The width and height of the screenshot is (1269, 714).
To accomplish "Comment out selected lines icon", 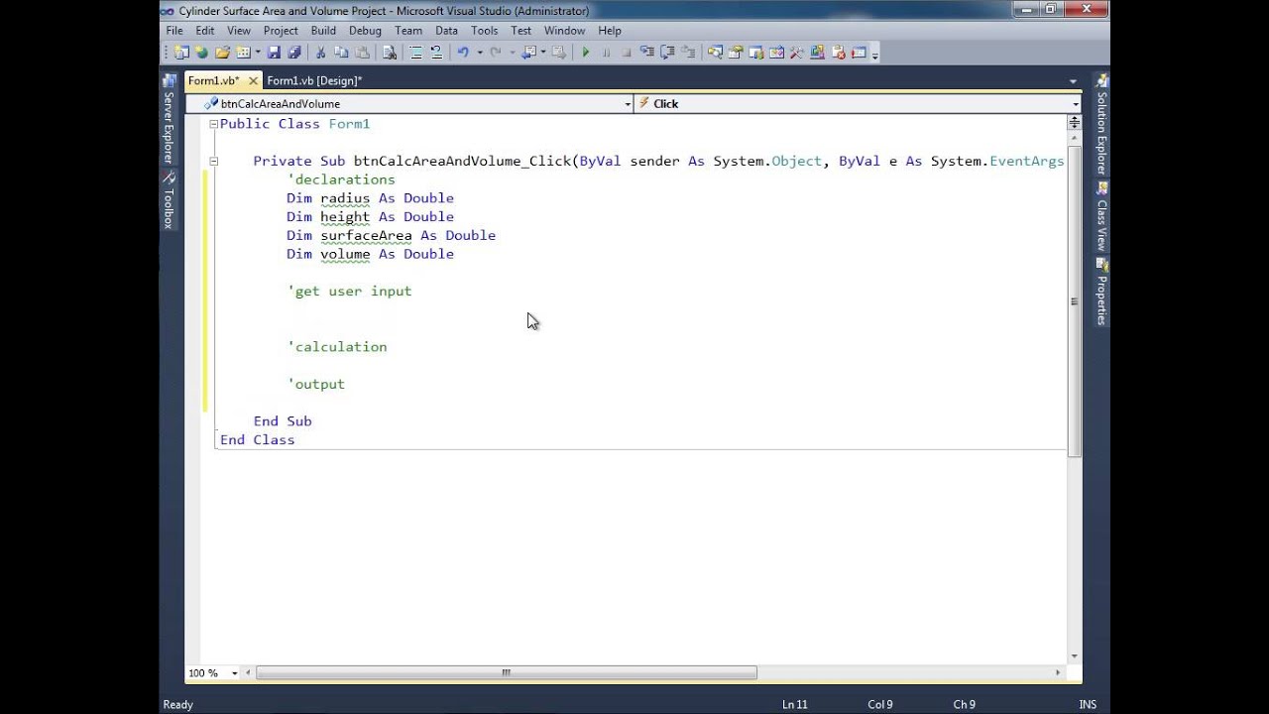I will point(416,52).
